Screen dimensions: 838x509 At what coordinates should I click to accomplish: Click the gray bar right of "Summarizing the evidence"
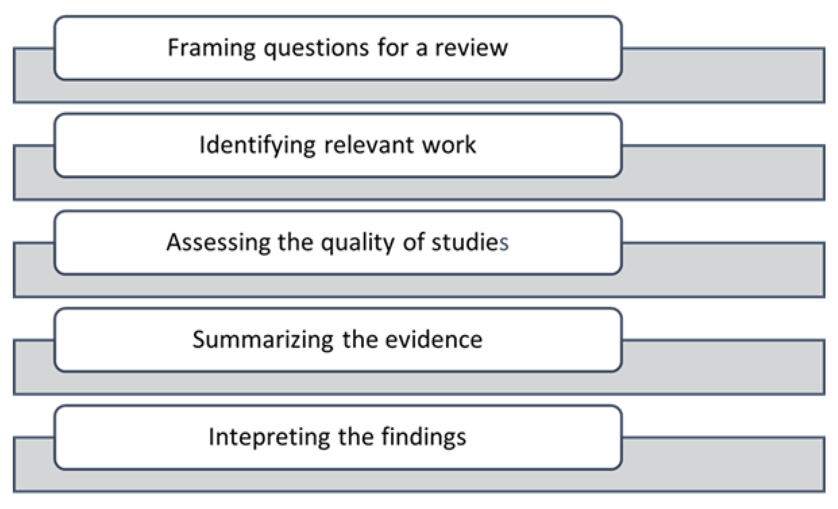click(723, 367)
